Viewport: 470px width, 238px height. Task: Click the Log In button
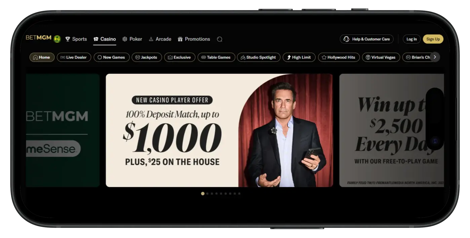click(412, 39)
